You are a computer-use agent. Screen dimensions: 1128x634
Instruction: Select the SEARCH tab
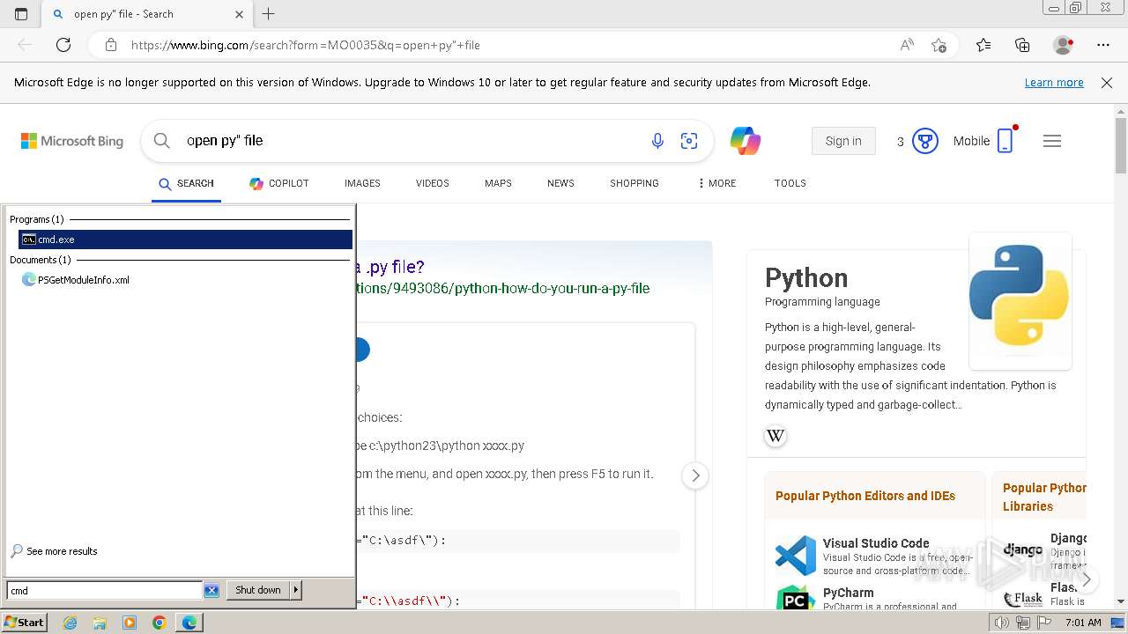[186, 183]
